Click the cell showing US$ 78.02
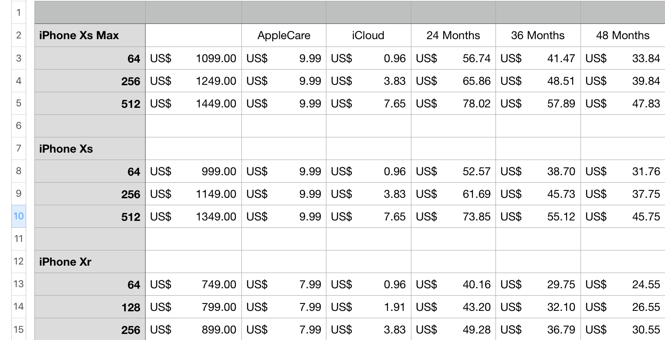Viewport: 665px width, 340px height. pos(453,103)
